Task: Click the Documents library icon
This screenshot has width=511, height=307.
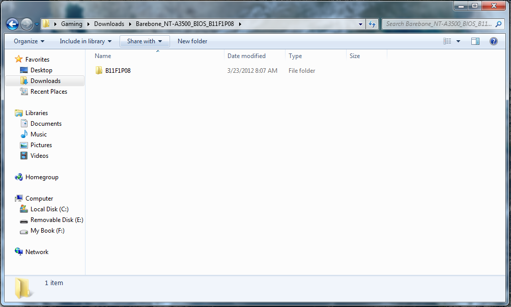Action: click(24, 123)
